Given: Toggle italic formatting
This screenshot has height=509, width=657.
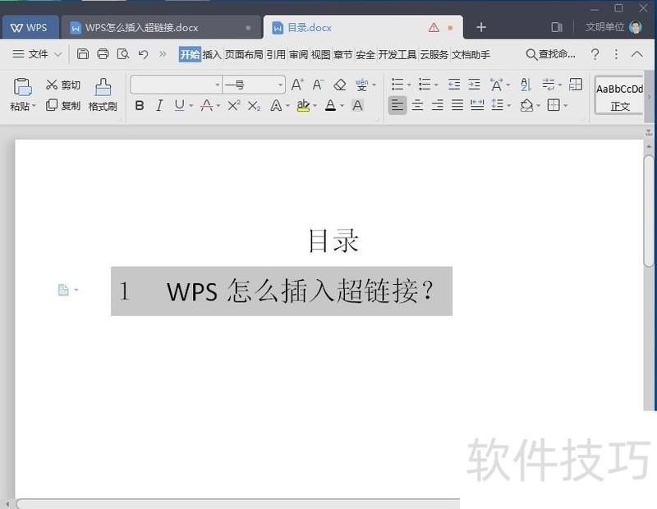Looking at the screenshot, I should 159,105.
